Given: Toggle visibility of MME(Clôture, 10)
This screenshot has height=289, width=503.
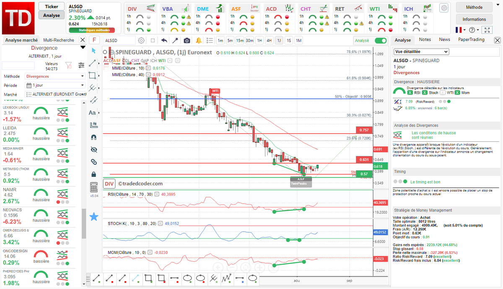Looking at the screenshot, I should click(148, 68).
